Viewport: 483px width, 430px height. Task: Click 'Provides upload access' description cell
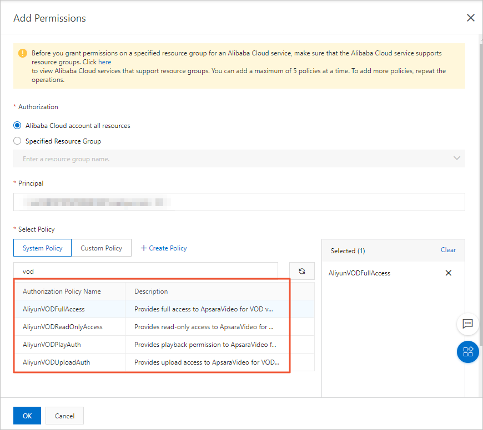click(x=207, y=362)
